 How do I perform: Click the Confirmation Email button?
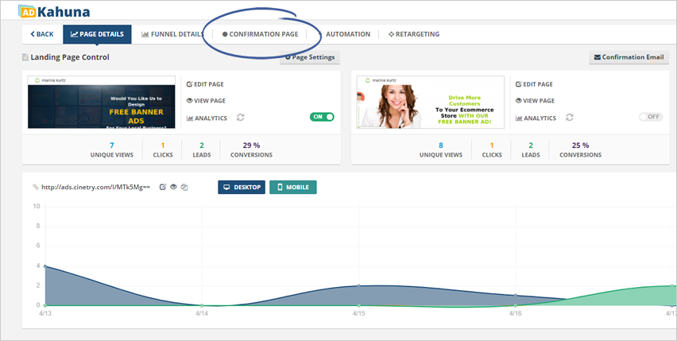[x=629, y=57]
